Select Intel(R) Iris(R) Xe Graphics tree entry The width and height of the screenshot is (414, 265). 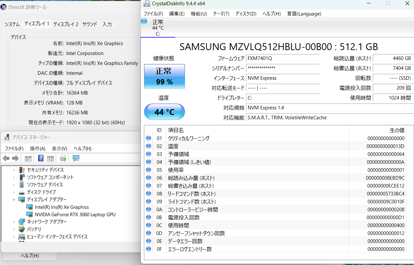(62, 207)
